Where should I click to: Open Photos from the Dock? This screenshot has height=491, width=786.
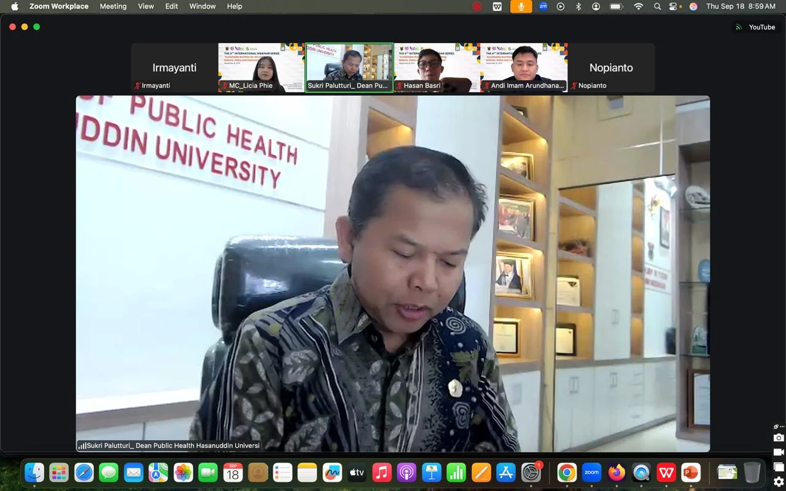[x=183, y=473]
